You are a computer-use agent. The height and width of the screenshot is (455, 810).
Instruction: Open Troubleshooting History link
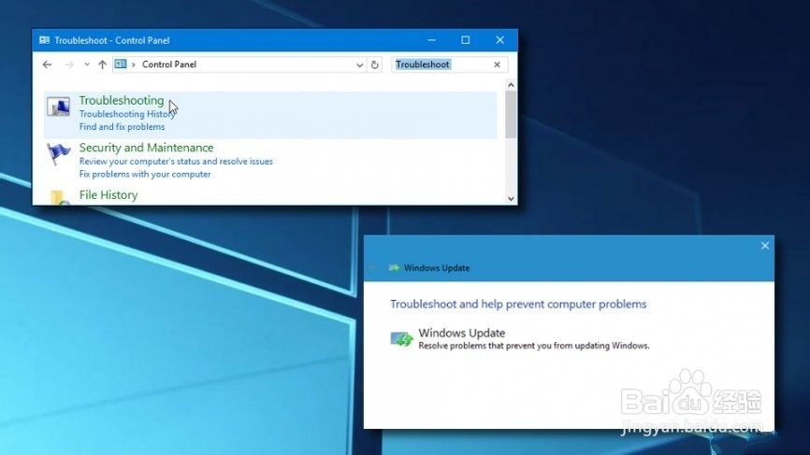[127, 114]
